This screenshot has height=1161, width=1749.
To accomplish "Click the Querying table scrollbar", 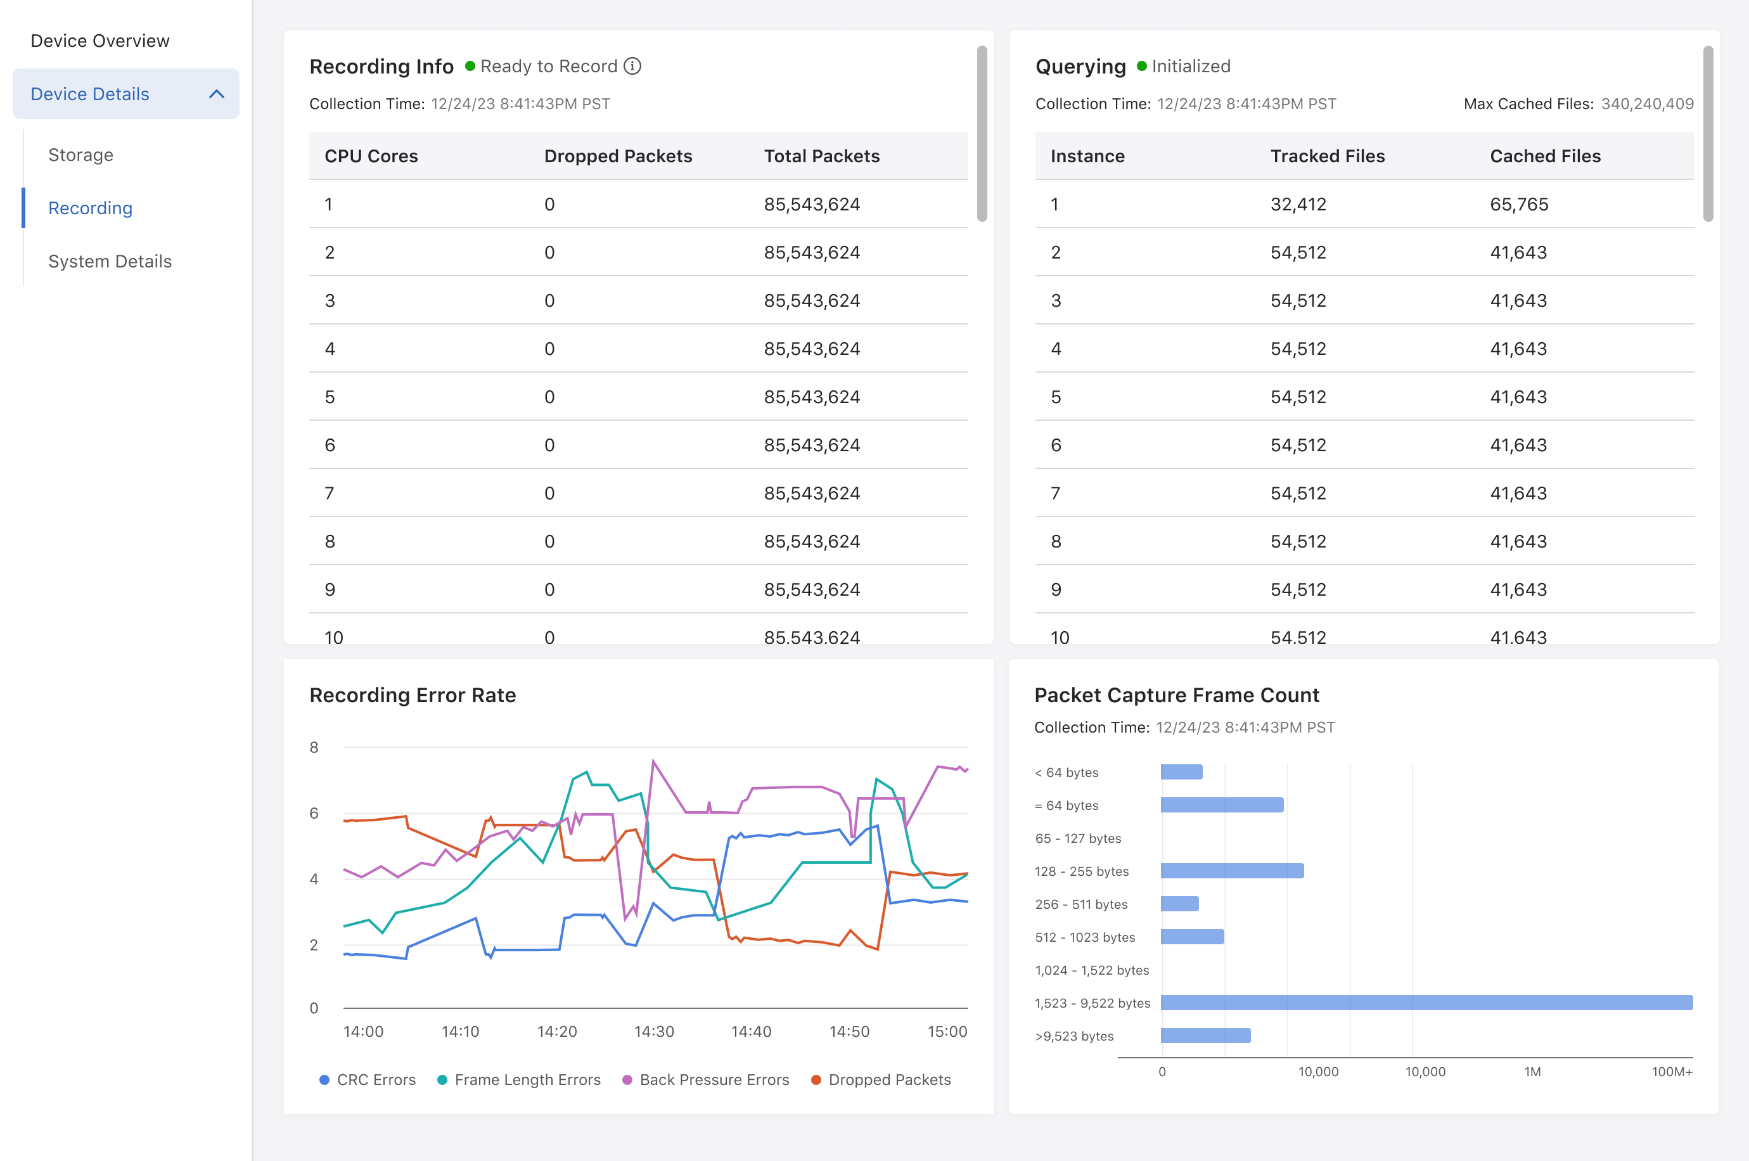I will pyautogui.click(x=1708, y=133).
